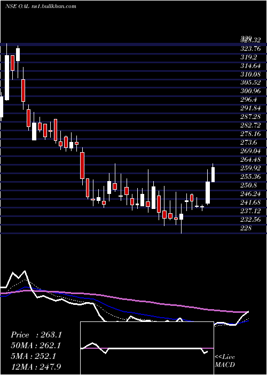
Task: Click price label 278.16
Action: pos(250,134)
